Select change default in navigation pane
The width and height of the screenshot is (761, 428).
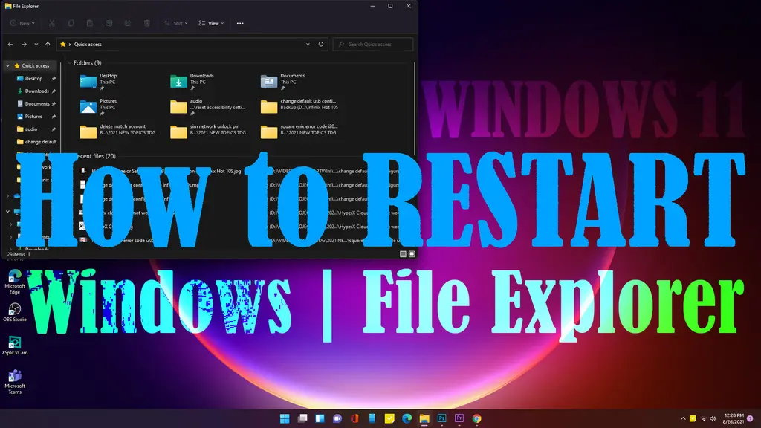pyautogui.click(x=37, y=142)
